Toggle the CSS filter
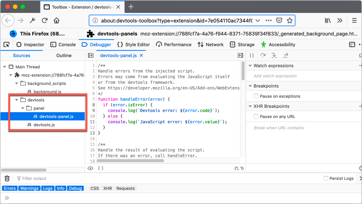362x204 pixels. [x=95, y=188]
